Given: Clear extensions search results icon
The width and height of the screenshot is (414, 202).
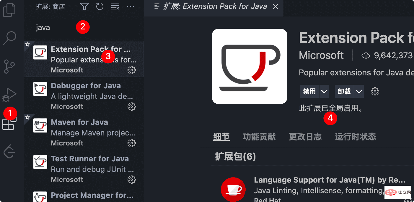Looking at the screenshot, I should [115, 6].
